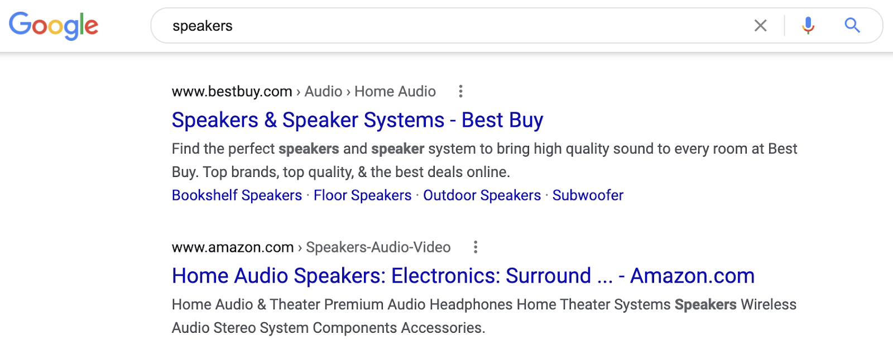Image resolution: width=893 pixels, height=354 pixels.
Task: Go to the Outdoor Speakers sitelink
Action: point(482,195)
